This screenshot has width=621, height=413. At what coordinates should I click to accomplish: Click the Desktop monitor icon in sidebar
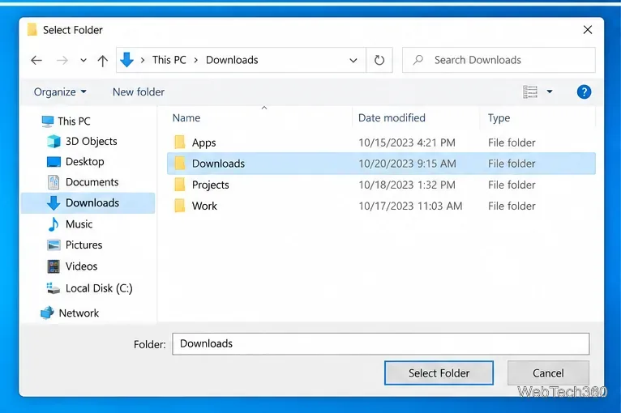[x=54, y=161]
